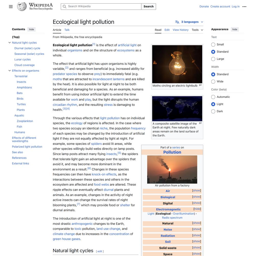Jump to References in contents
This screenshot has width=256, height=256.
[19, 158]
